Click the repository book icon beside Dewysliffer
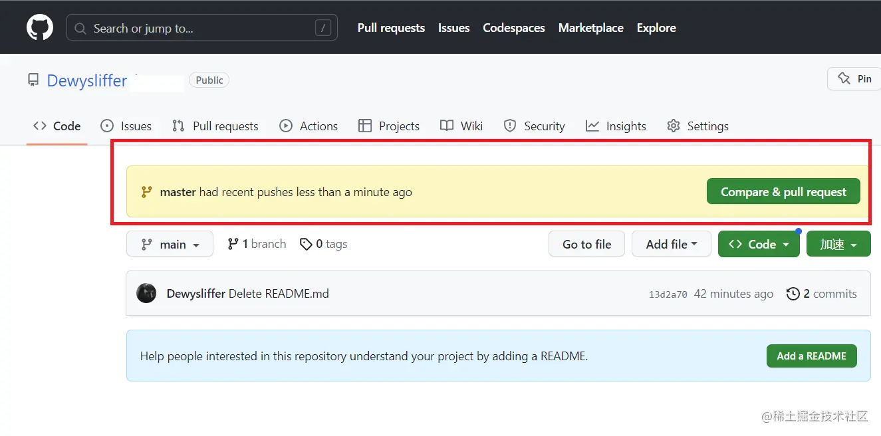 click(x=33, y=80)
